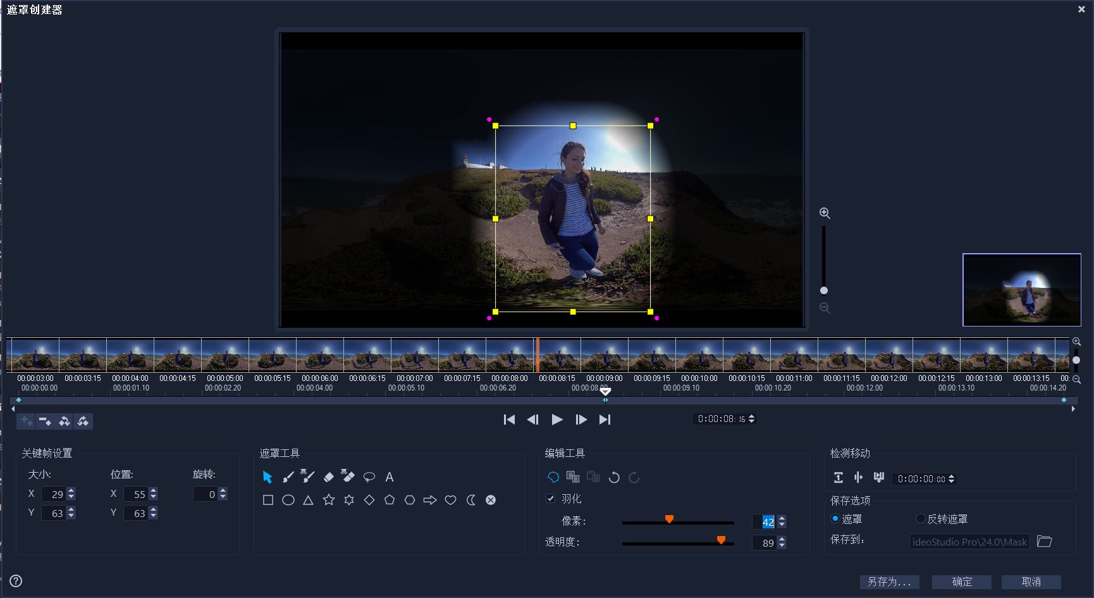Viewport: 1094px width, 598px height.
Task: Open the folder browse icon for 保存到
Action: [x=1045, y=541]
